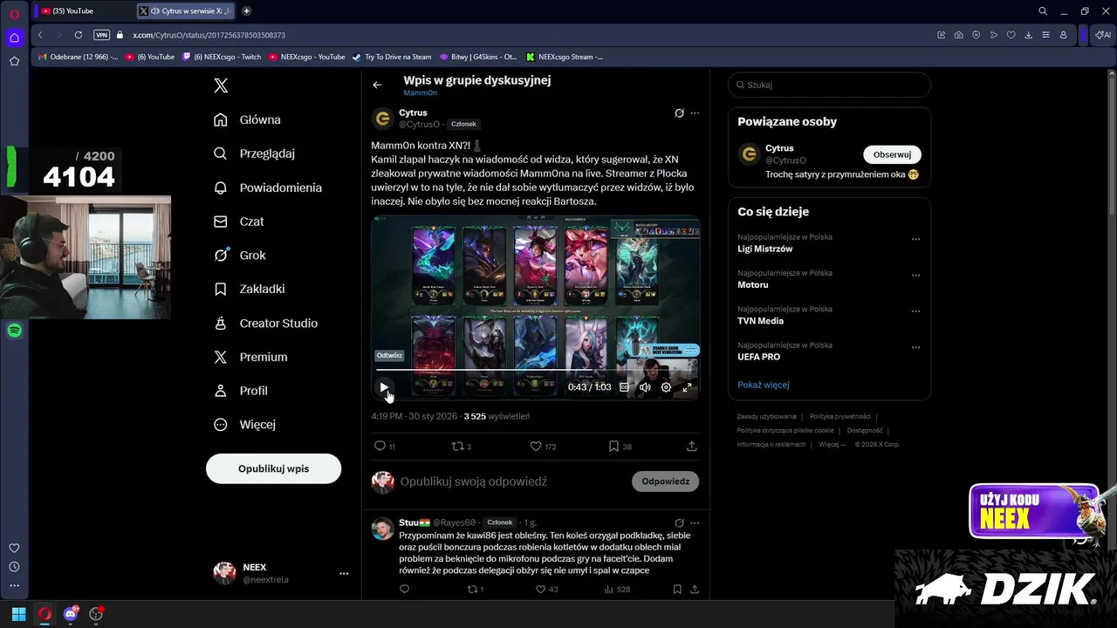
Task: Open more options for TVN Media trend
Action: (x=916, y=311)
